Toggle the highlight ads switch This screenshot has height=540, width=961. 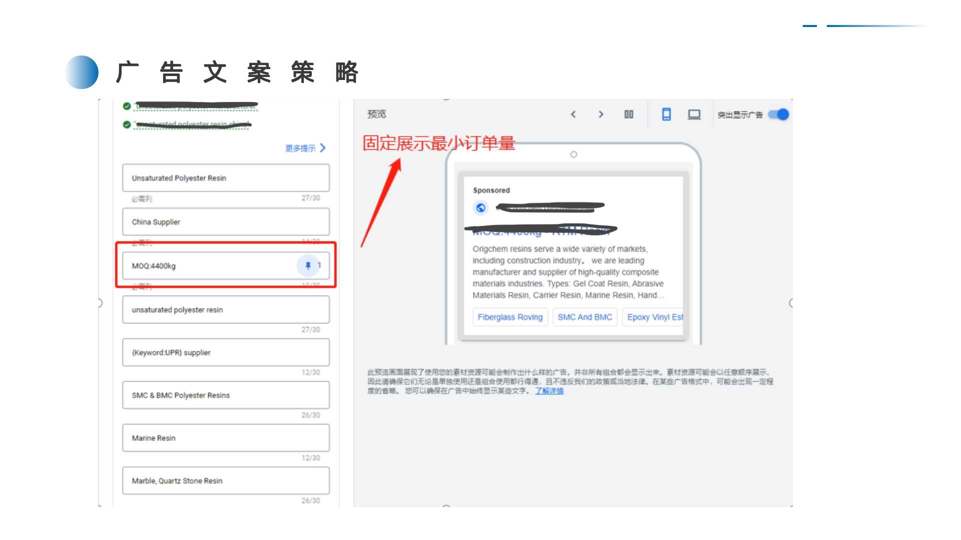click(779, 114)
